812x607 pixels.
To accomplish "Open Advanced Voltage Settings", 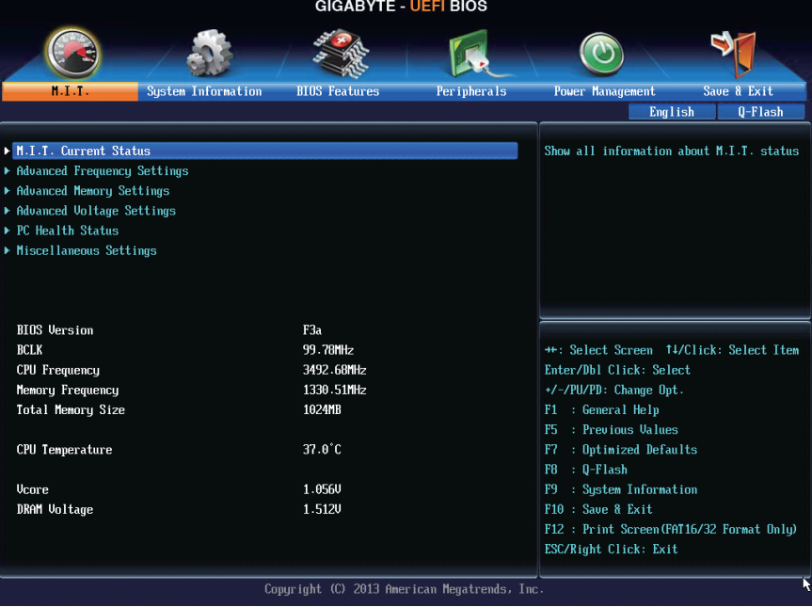I will click(96, 211).
